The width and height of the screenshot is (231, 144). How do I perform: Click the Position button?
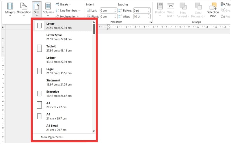click(x=160, y=10)
